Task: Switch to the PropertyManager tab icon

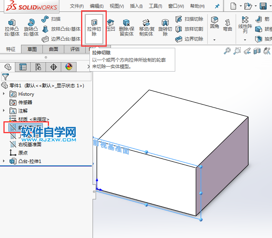Action: click(x=23, y=67)
